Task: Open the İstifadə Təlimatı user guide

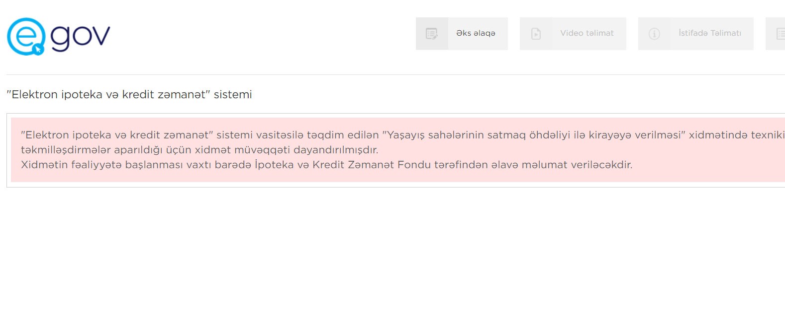Action: tap(710, 33)
